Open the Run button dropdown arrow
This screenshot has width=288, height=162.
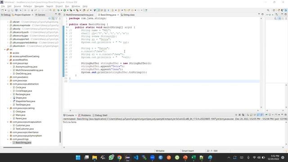(67, 10)
